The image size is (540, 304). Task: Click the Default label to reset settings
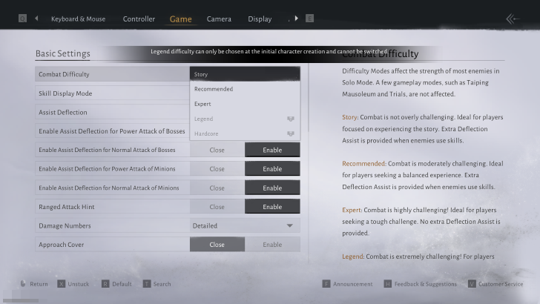[122, 284]
